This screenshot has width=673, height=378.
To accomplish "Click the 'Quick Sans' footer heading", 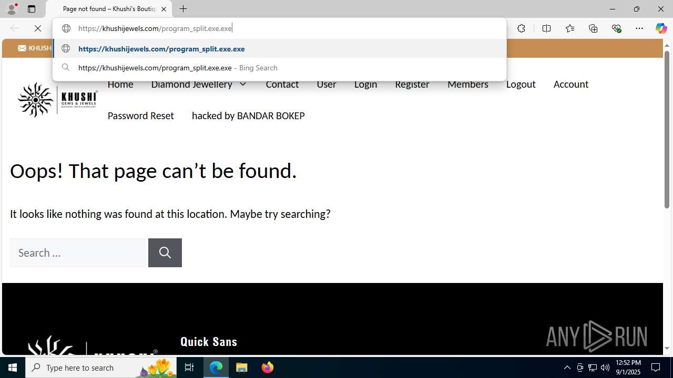I will (209, 341).
